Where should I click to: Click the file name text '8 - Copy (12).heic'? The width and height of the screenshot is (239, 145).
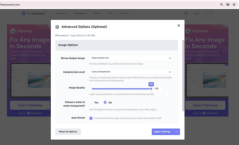coord(76,35)
